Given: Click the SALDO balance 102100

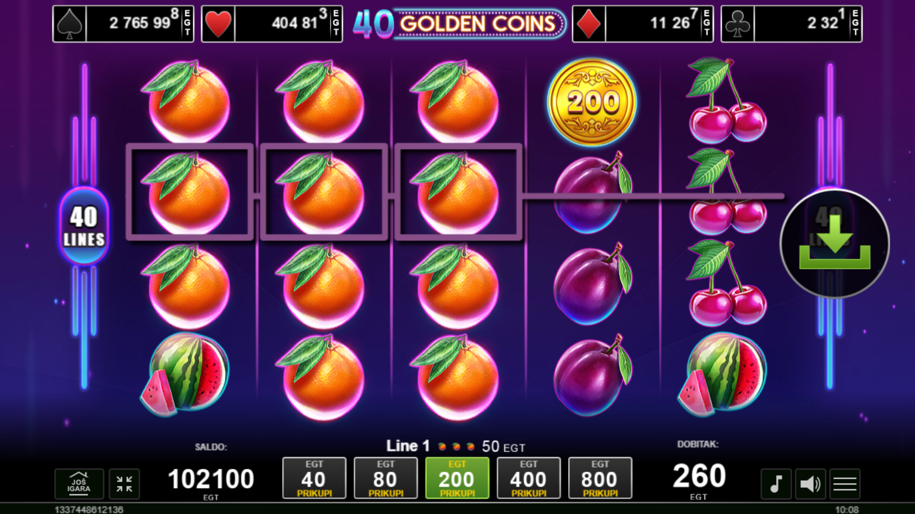Looking at the screenshot, I should coord(211,479).
